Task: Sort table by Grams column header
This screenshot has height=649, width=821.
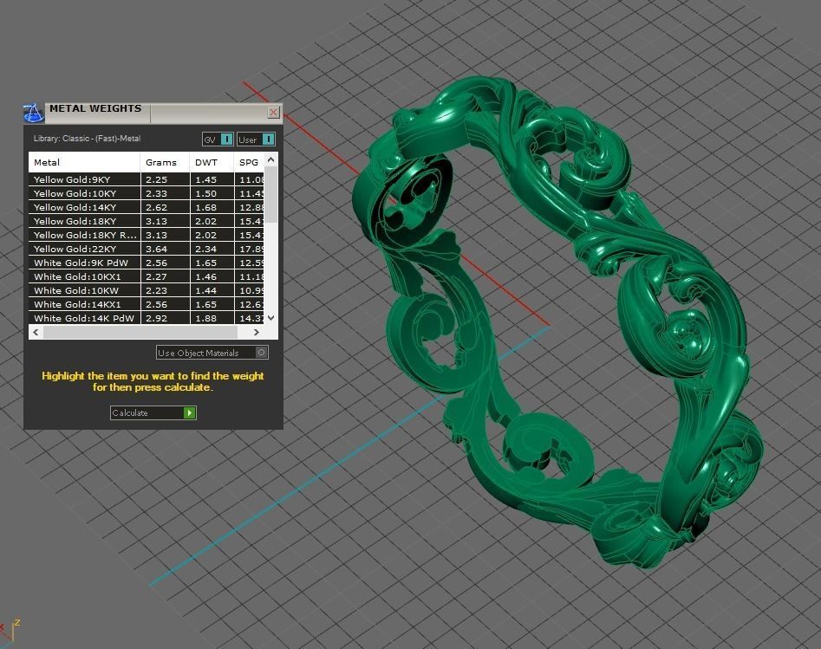Action: (x=165, y=162)
